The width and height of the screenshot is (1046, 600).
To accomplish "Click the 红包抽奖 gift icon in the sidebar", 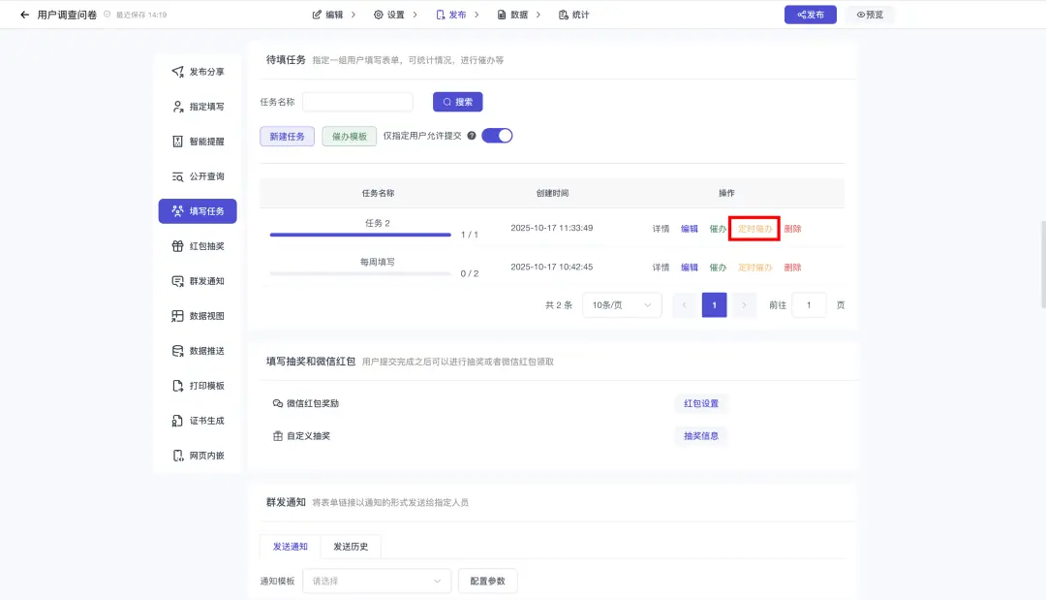I will coord(177,246).
